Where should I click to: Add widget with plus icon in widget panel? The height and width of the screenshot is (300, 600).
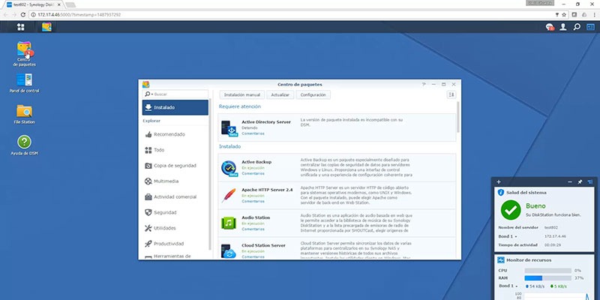pos(498,181)
